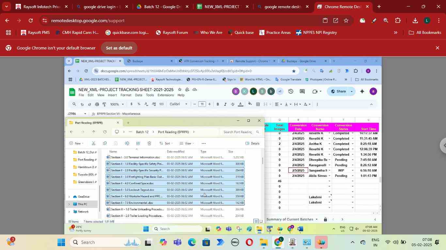This screenshot has height=250, width=446.
Task: Expand the Network tree node
Action: pyautogui.click(x=69, y=212)
